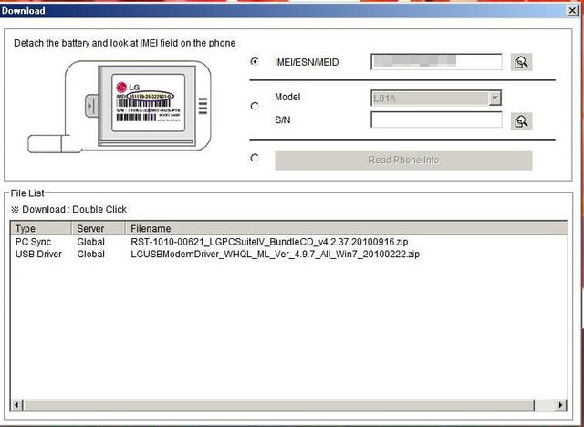Click the Model combo box arrow
584x427 pixels.
click(495, 98)
